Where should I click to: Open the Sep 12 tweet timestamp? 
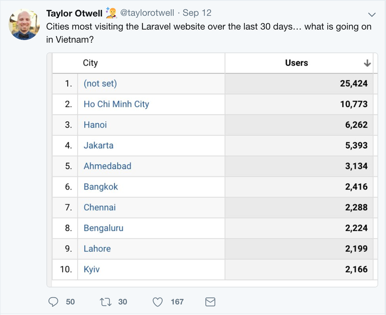(197, 13)
